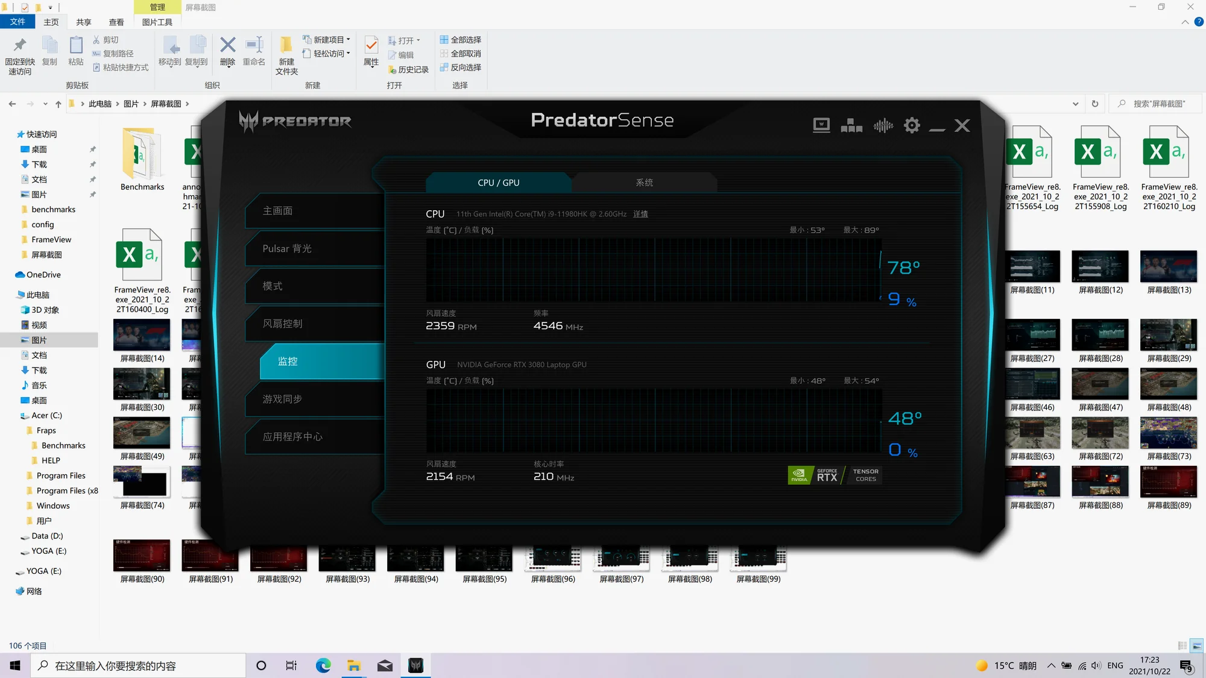Expand the Open dropdown in ribbon
Image resolution: width=1206 pixels, height=678 pixels.
(418, 40)
